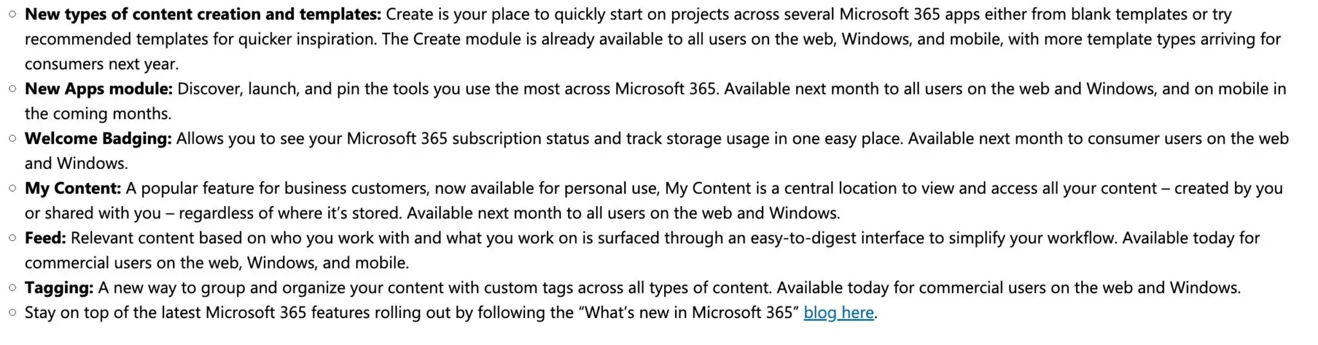Click the bold "Welcome Badging:" heading
The image size is (1318, 345).
[98, 139]
